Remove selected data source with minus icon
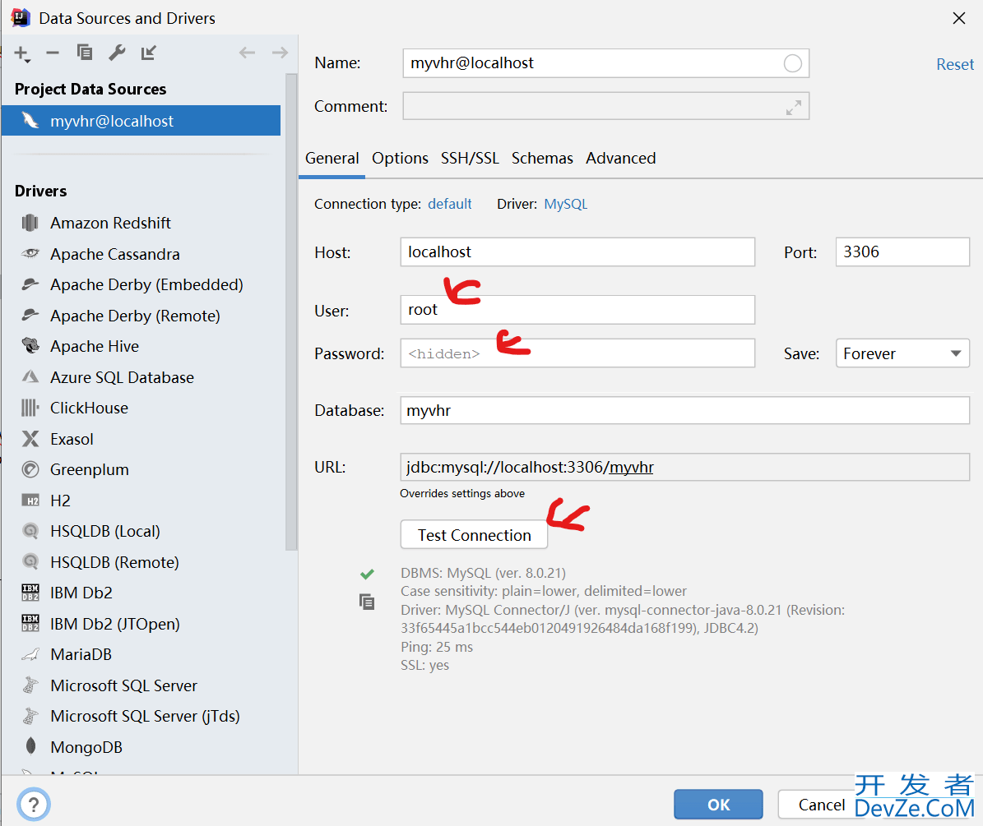Image resolution: width=983 pixels, height=826 pixels. coord(53,53)
